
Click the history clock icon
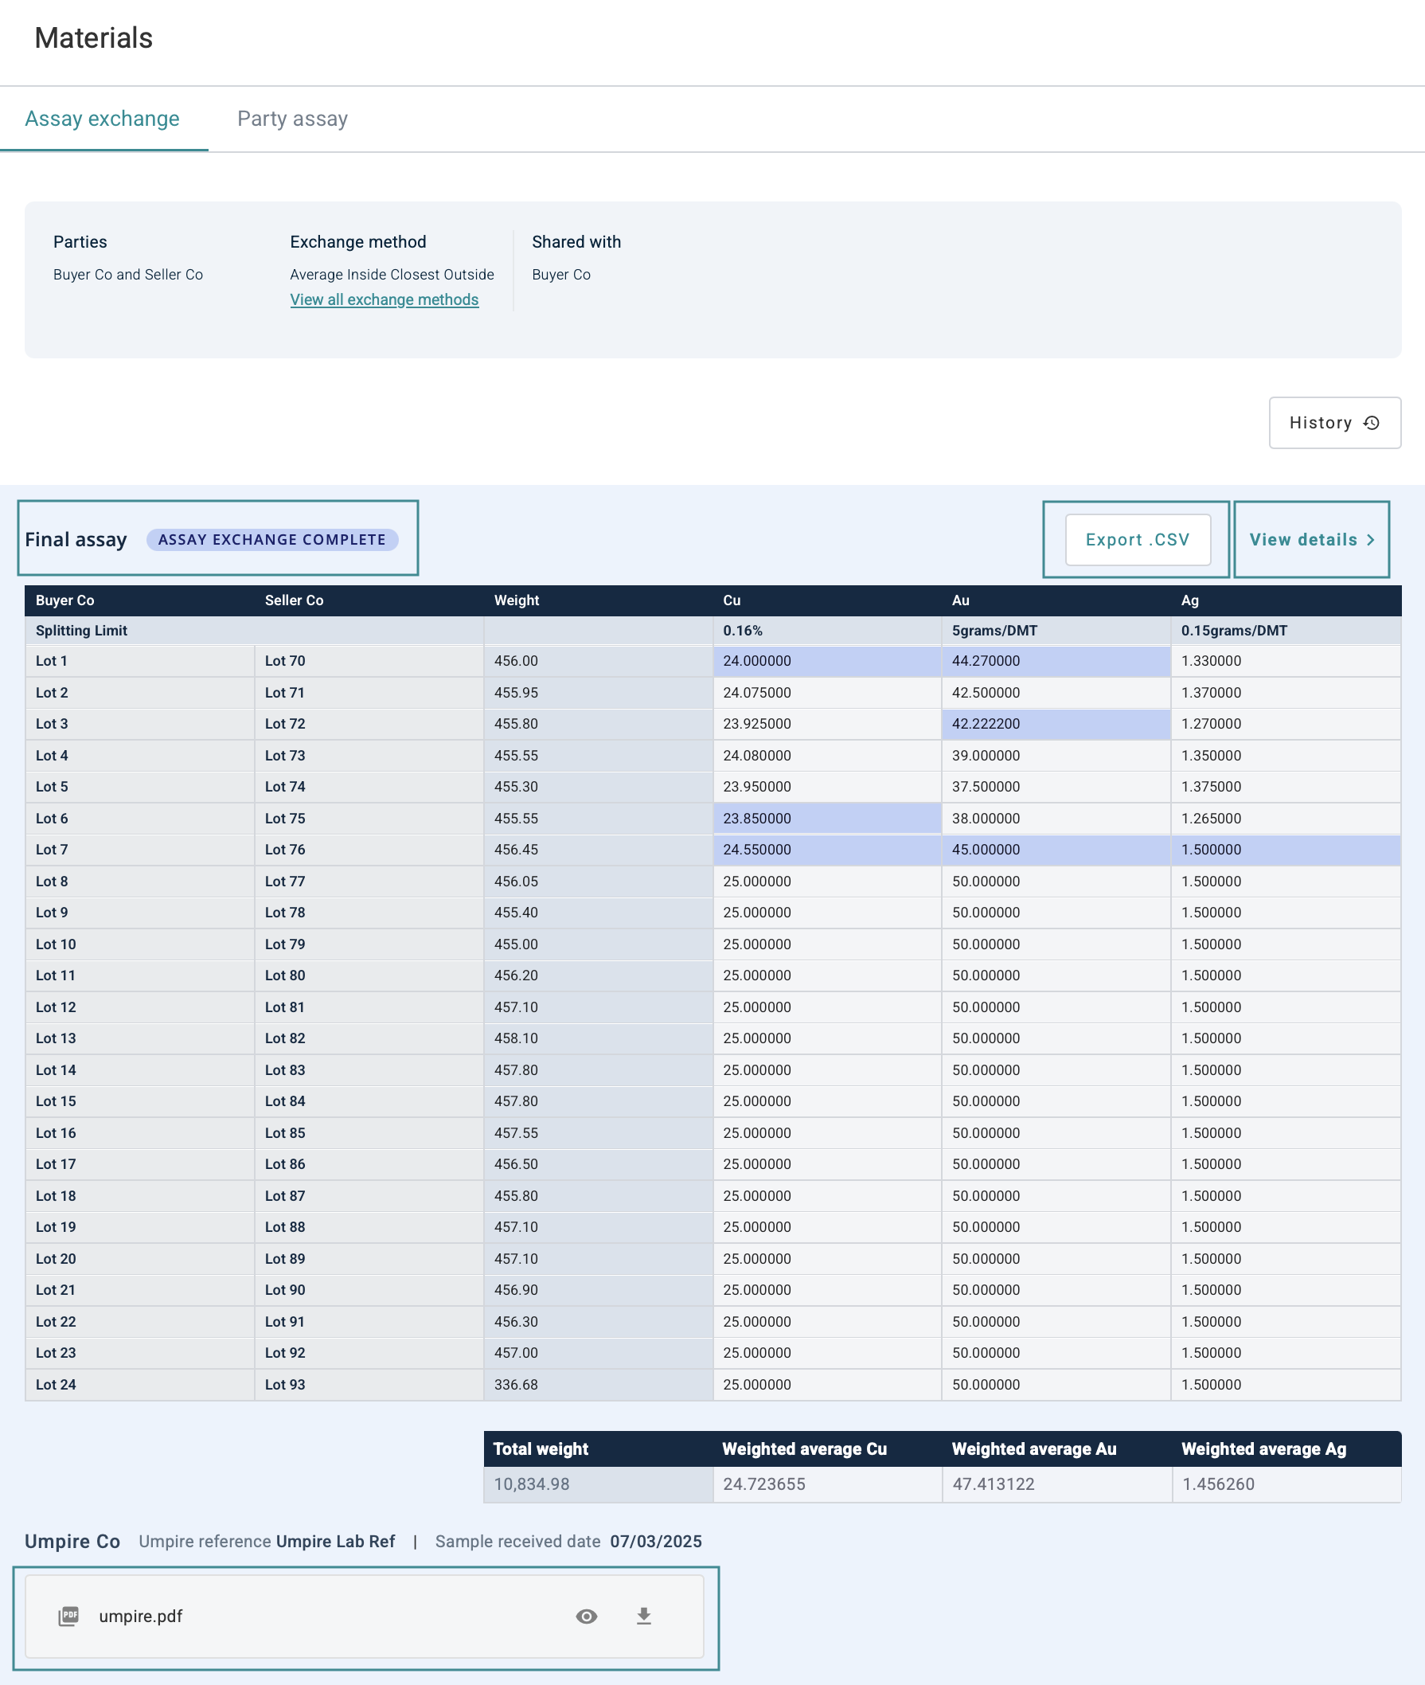tap(1371, 423)
